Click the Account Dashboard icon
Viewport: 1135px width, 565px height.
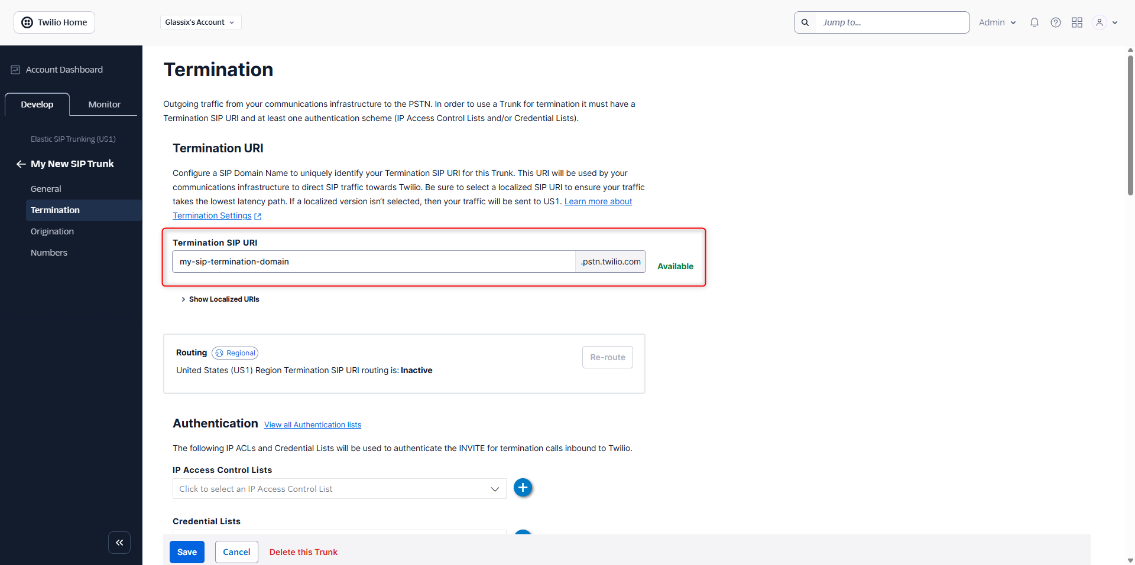[15, 70]
